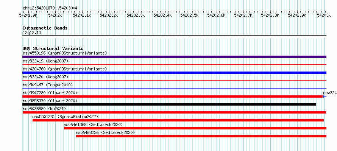Click the Cytogenetic Bands track title
This screenshot has height=151, width=337.
[45, 28]
